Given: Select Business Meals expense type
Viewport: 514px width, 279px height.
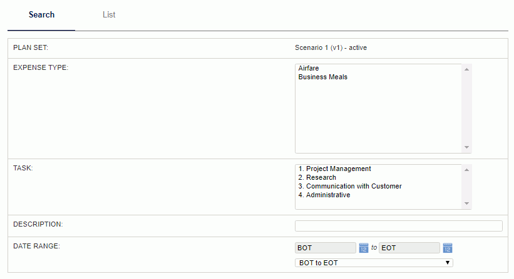Looking at the screenshot, I should [323, 77].
